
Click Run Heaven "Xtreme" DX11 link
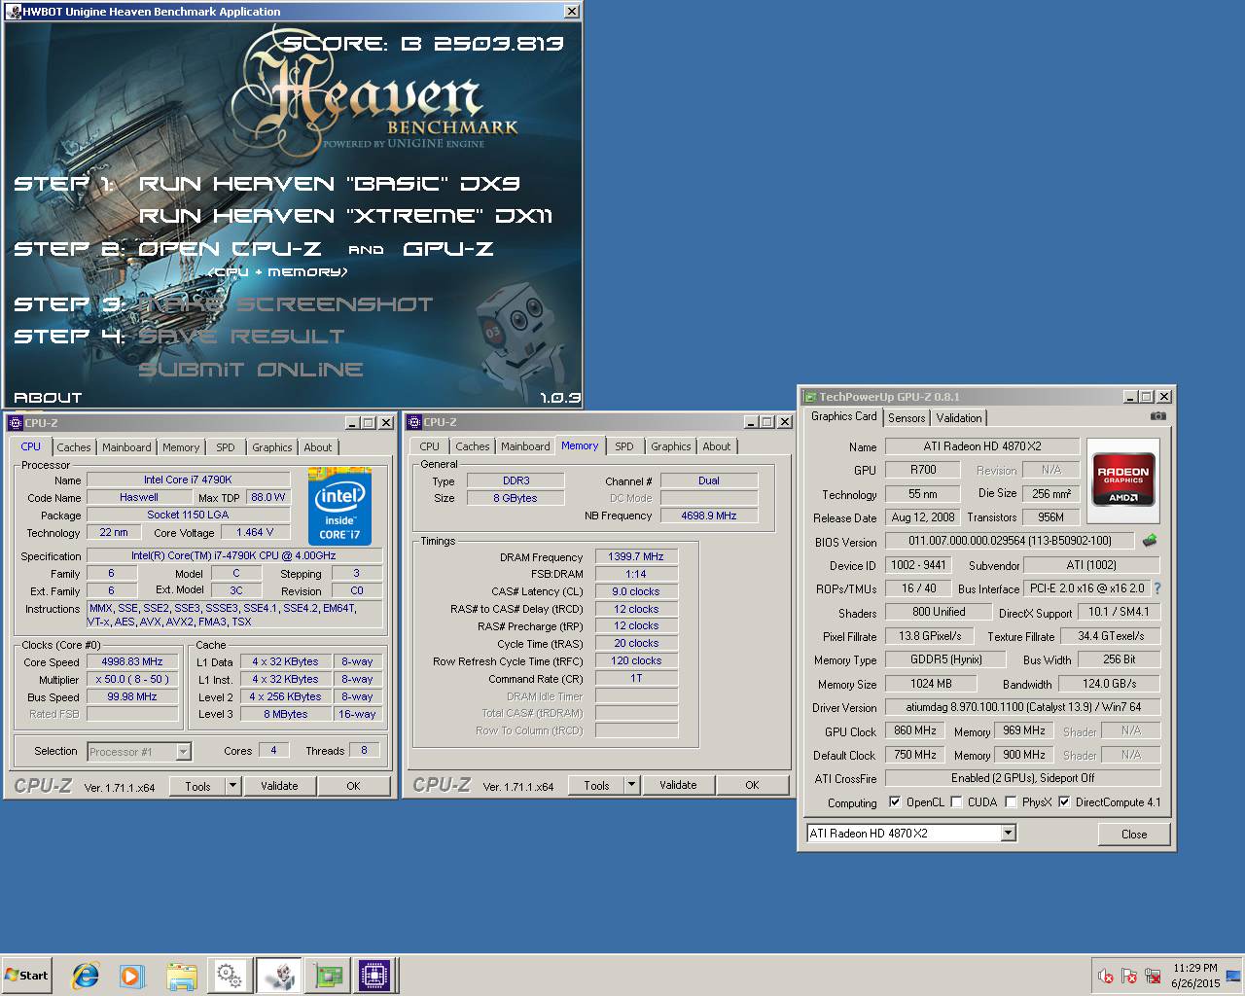coord(345,216)
